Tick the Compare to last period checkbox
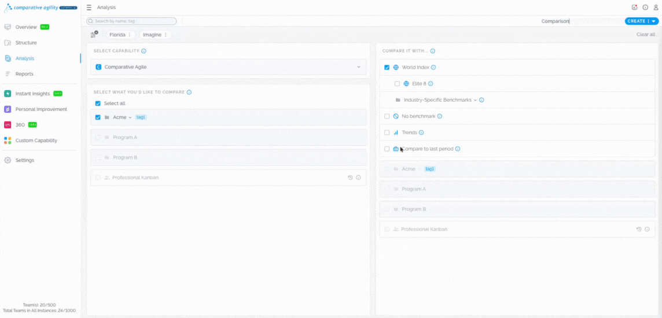662x318 pixels. click(x=387, y=149)
